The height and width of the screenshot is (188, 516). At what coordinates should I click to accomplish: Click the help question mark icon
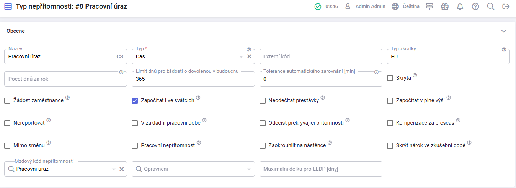(x=475, y=6)
